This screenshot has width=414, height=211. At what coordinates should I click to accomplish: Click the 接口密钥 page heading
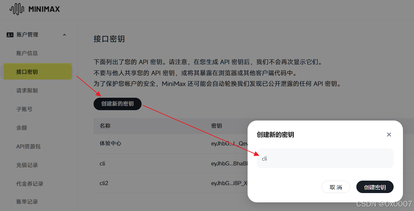pyautogui.click(x=109, y=39)
